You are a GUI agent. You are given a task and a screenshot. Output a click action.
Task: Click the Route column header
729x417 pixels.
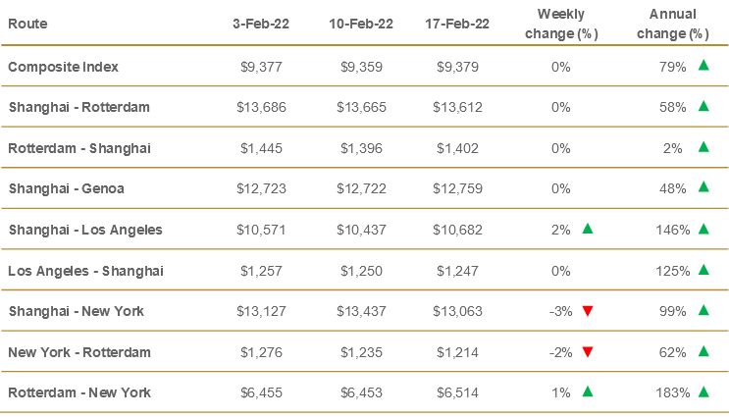tap(26, 25)
